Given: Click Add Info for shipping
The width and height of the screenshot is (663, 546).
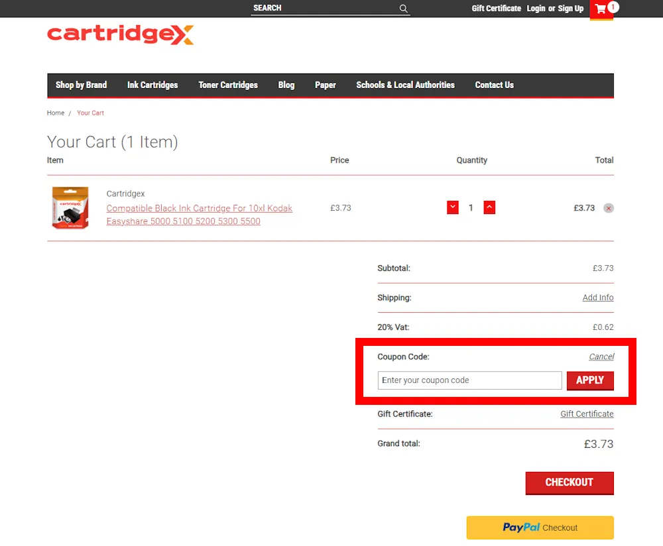Looking at the screenshot, I should (598, 298).
